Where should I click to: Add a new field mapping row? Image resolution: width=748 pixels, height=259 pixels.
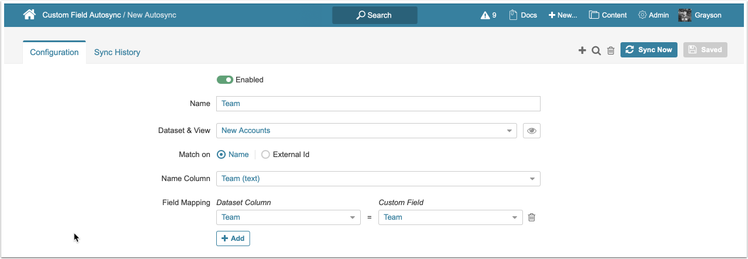tap(233, 238)
